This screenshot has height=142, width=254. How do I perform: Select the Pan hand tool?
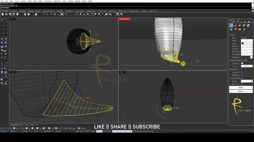[x=36, y=14]
